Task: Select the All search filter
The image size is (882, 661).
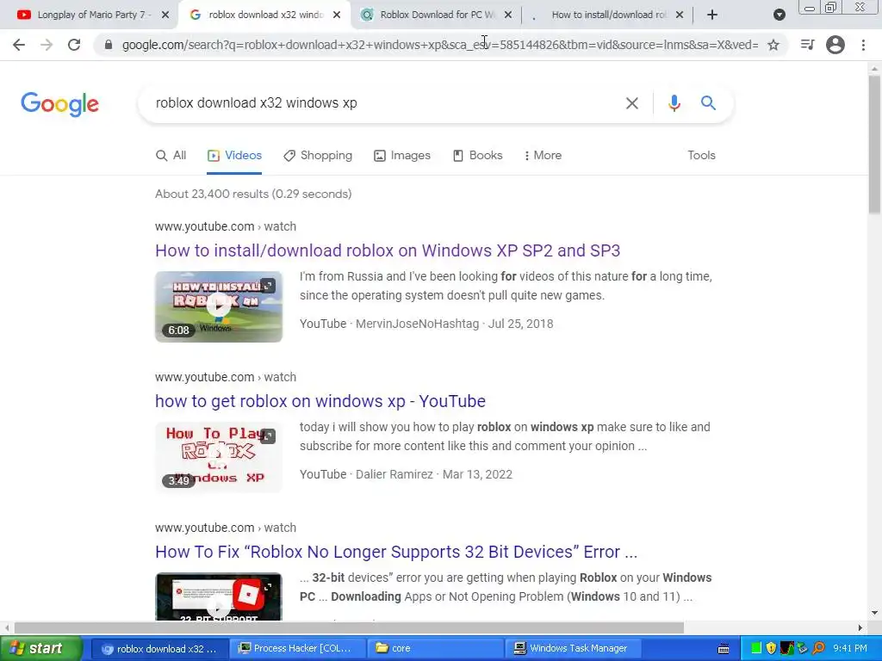Action: pyautogui.click(x=171, y=155)
